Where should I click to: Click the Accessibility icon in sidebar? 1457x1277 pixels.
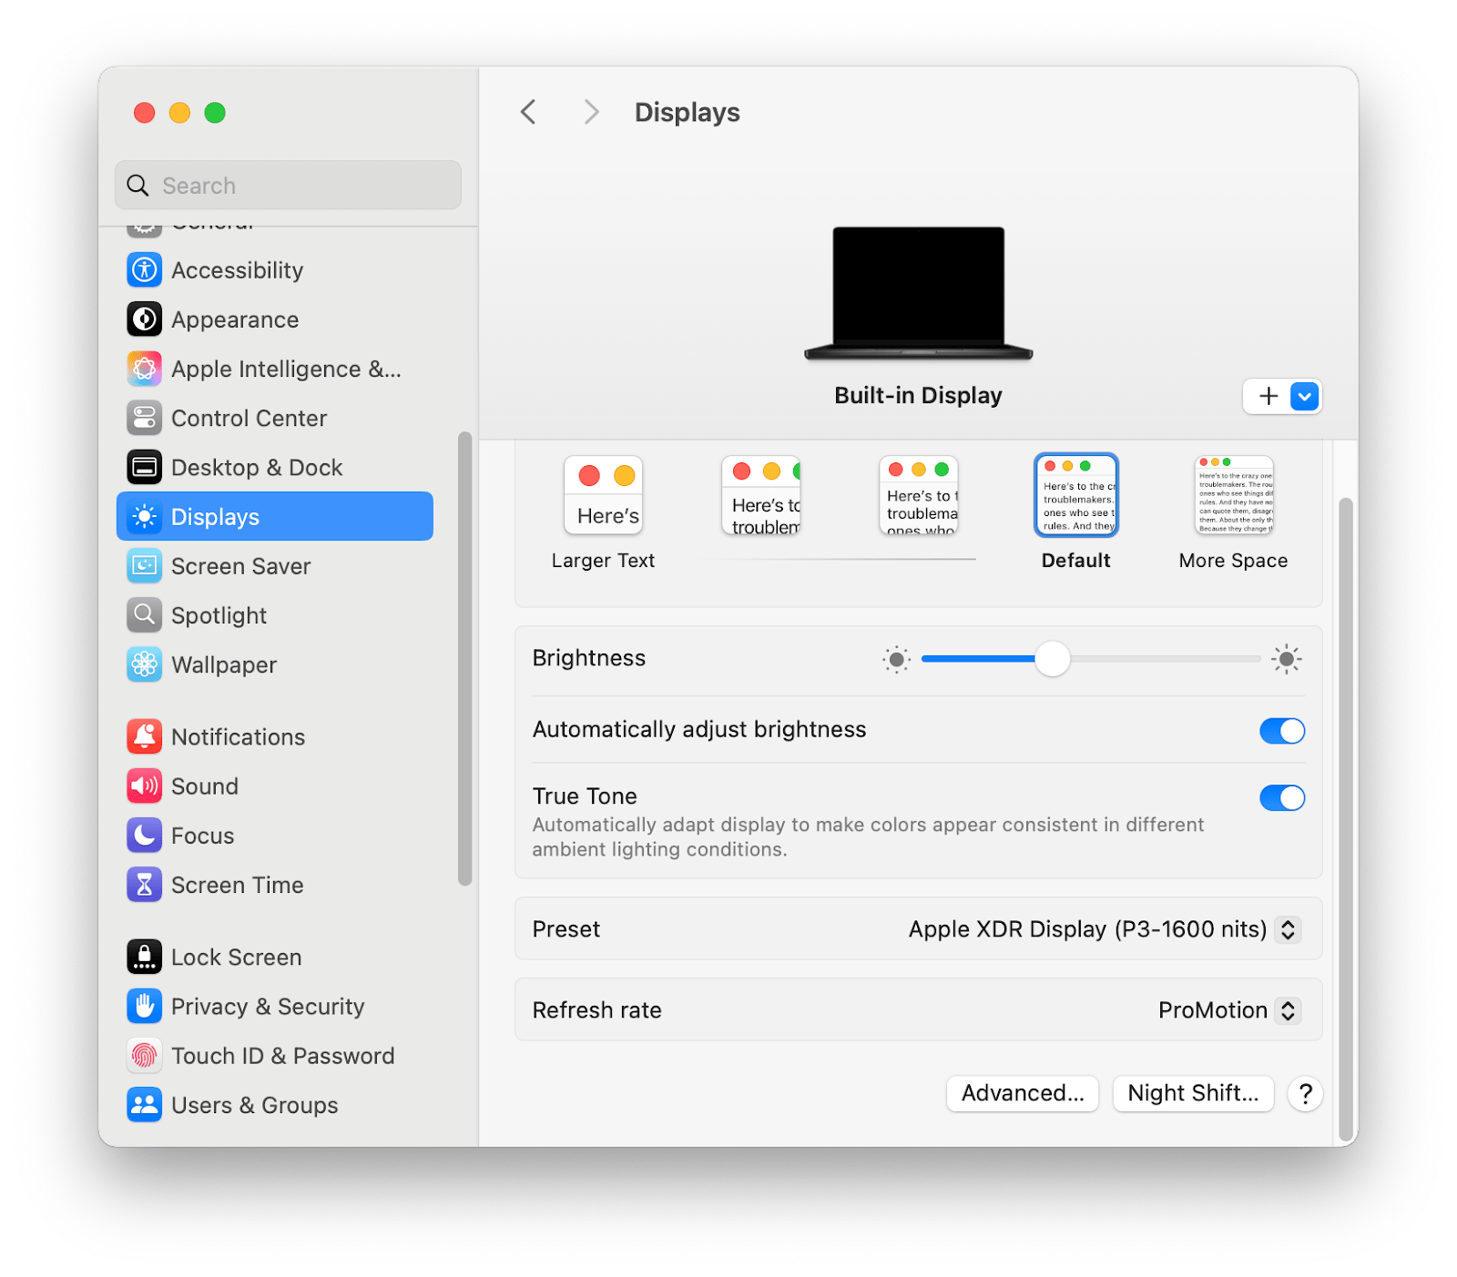tap(145, 270)
